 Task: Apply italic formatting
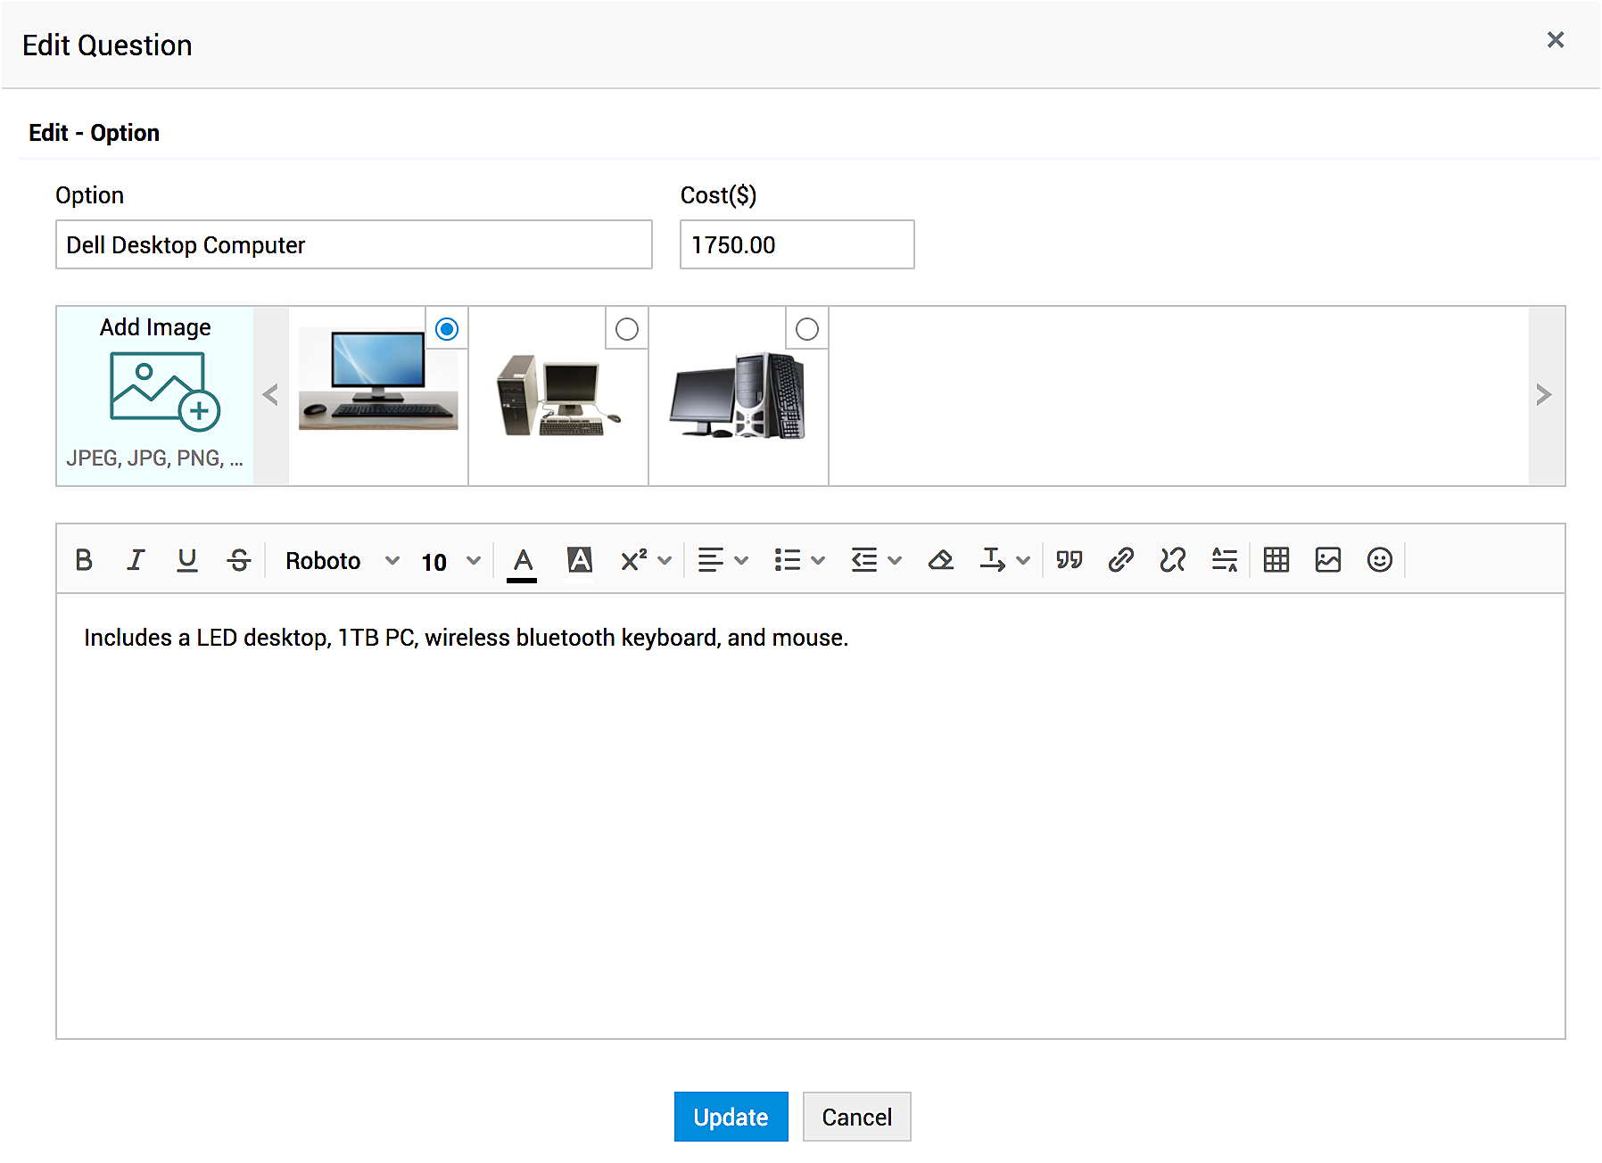(x=136, y=560)
